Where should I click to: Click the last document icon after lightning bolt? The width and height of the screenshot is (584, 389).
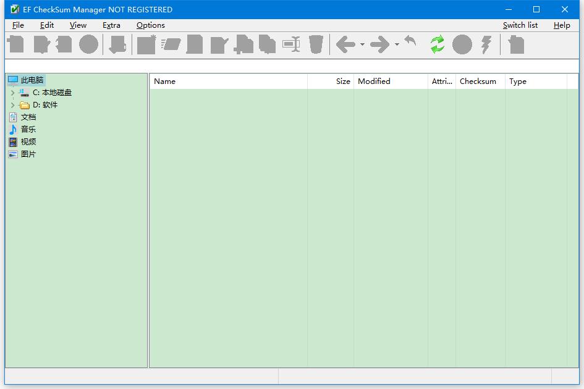(516, 44)
